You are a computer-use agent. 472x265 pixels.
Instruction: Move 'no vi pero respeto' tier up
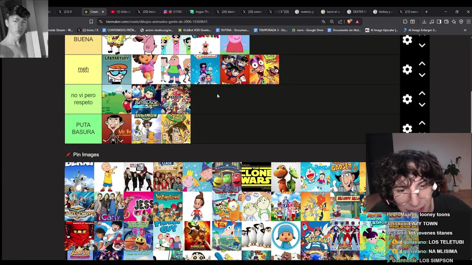tap(422, 93)
